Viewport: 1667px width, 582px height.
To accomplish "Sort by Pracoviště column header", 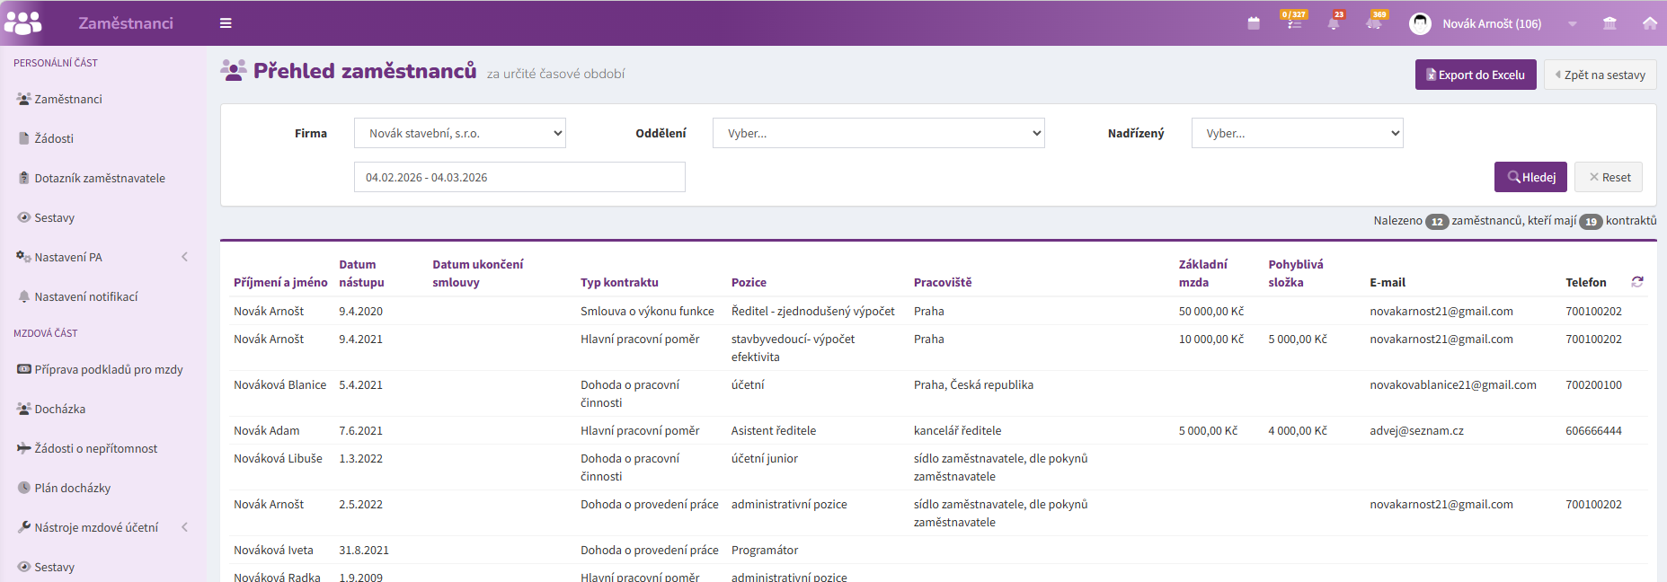I will coord(943,282).
